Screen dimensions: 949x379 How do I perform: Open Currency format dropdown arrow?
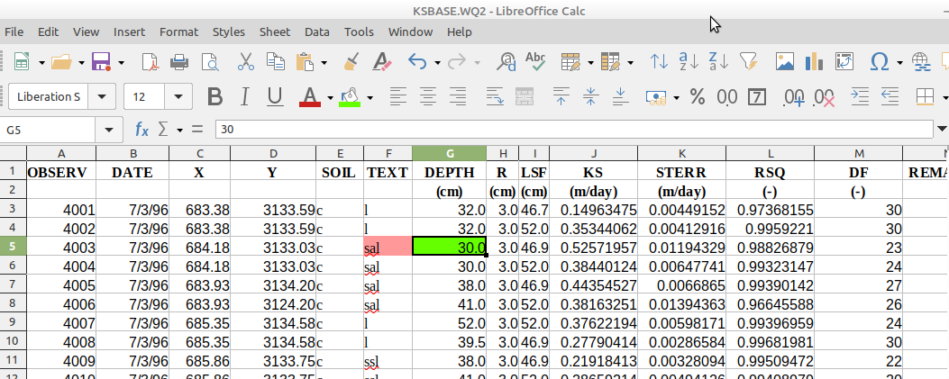(676, 97)
